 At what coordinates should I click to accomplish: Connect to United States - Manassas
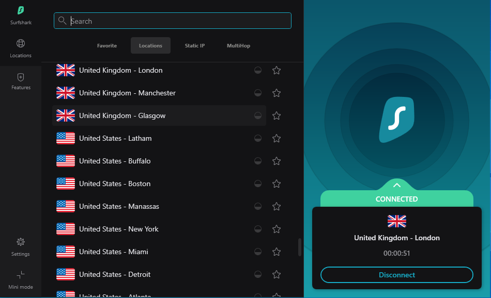pyautogui.click(x=159, y=206)
